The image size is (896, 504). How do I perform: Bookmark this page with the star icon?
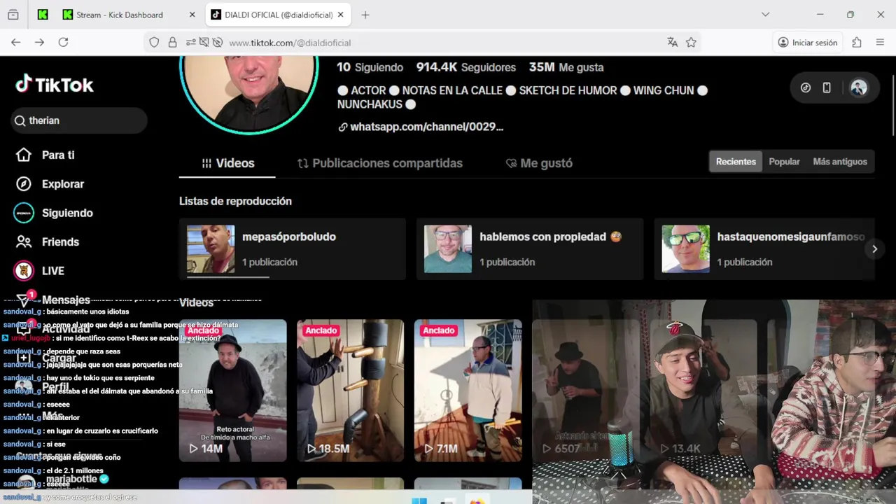click(x=691, y=43)
